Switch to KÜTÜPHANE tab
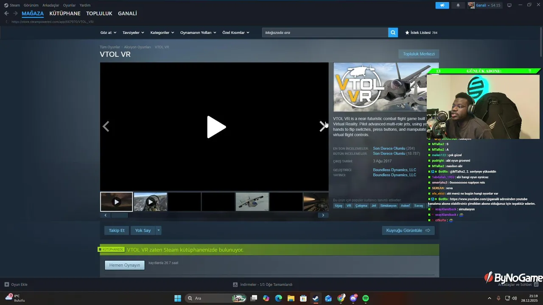Viewport: 543px width, 305px height. 65,14
